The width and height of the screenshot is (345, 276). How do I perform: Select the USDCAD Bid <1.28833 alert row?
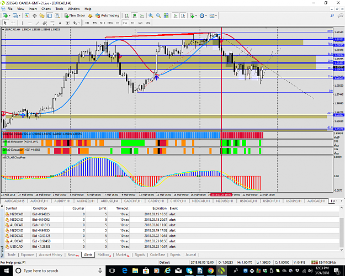[x=172, y=247]
